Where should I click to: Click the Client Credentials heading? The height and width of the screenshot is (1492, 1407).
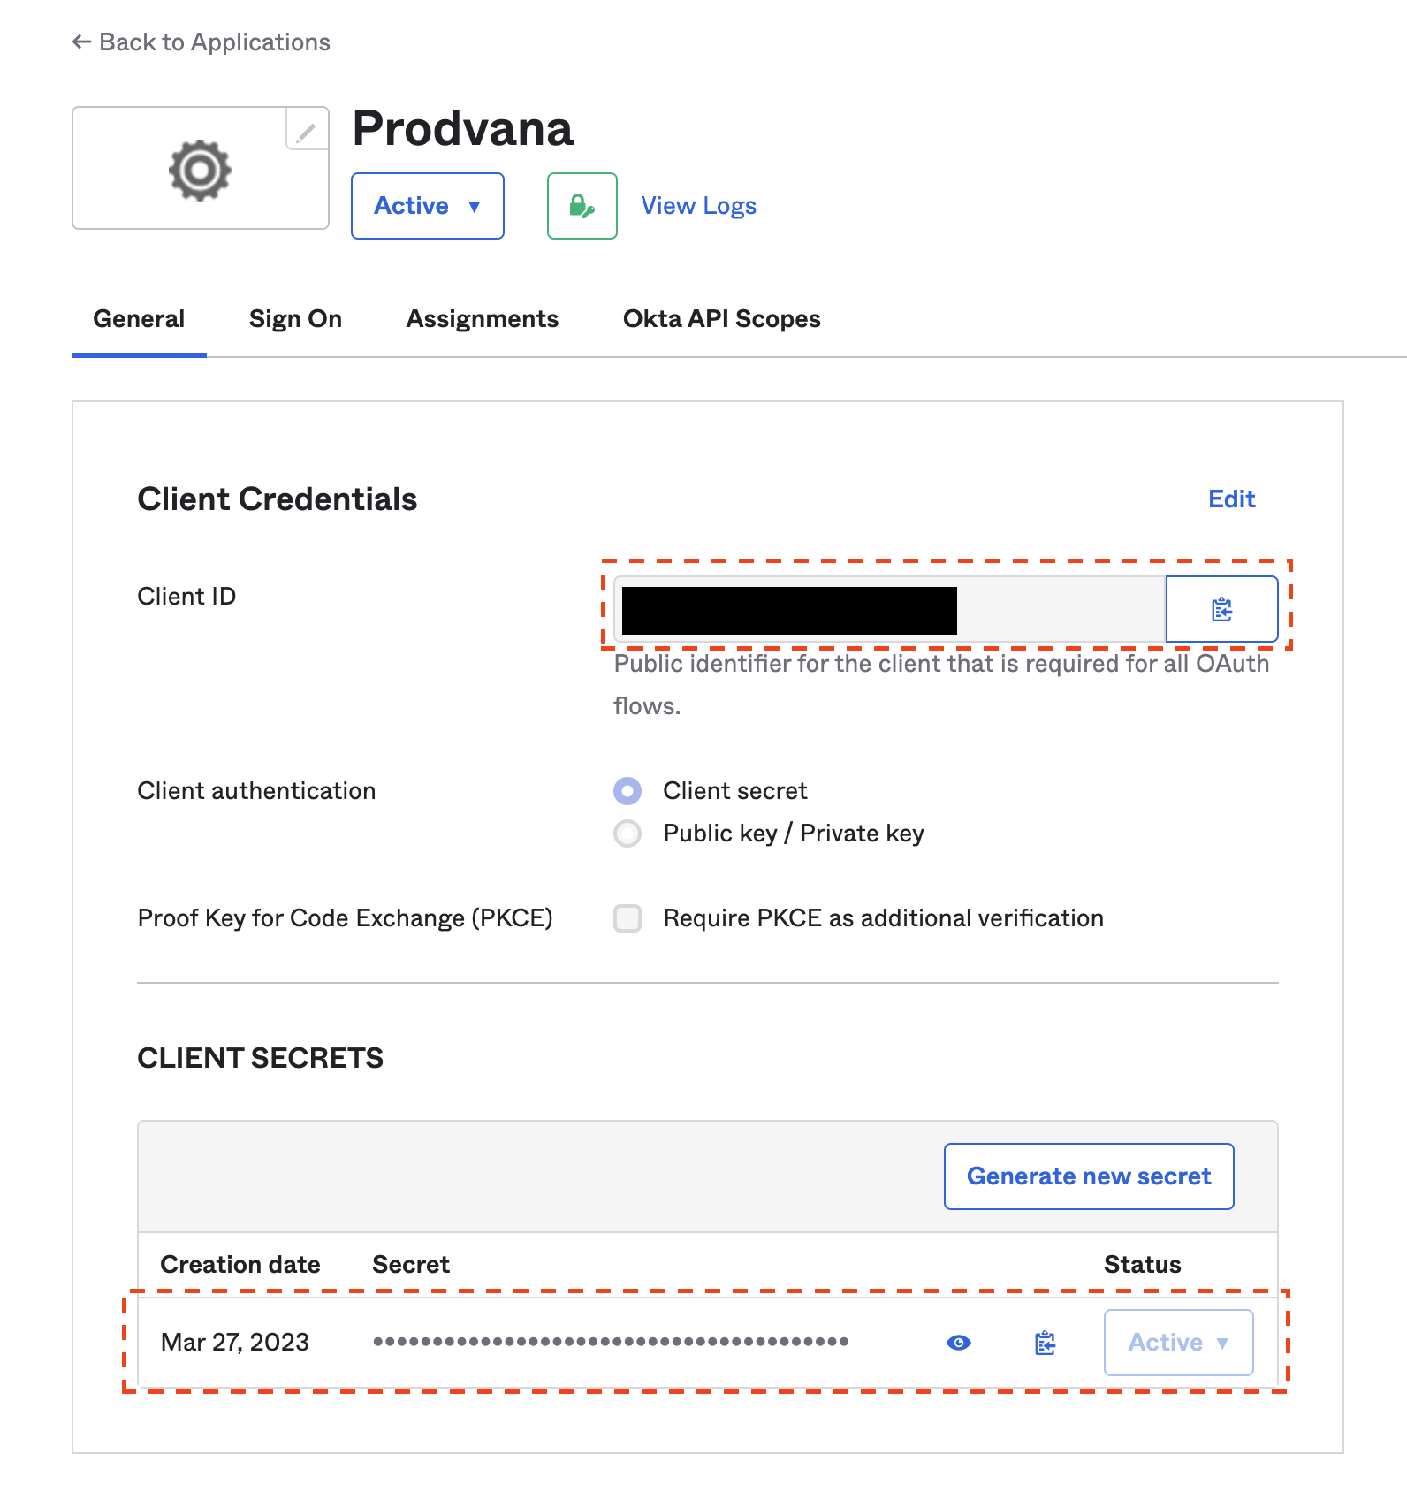(278, 499)
